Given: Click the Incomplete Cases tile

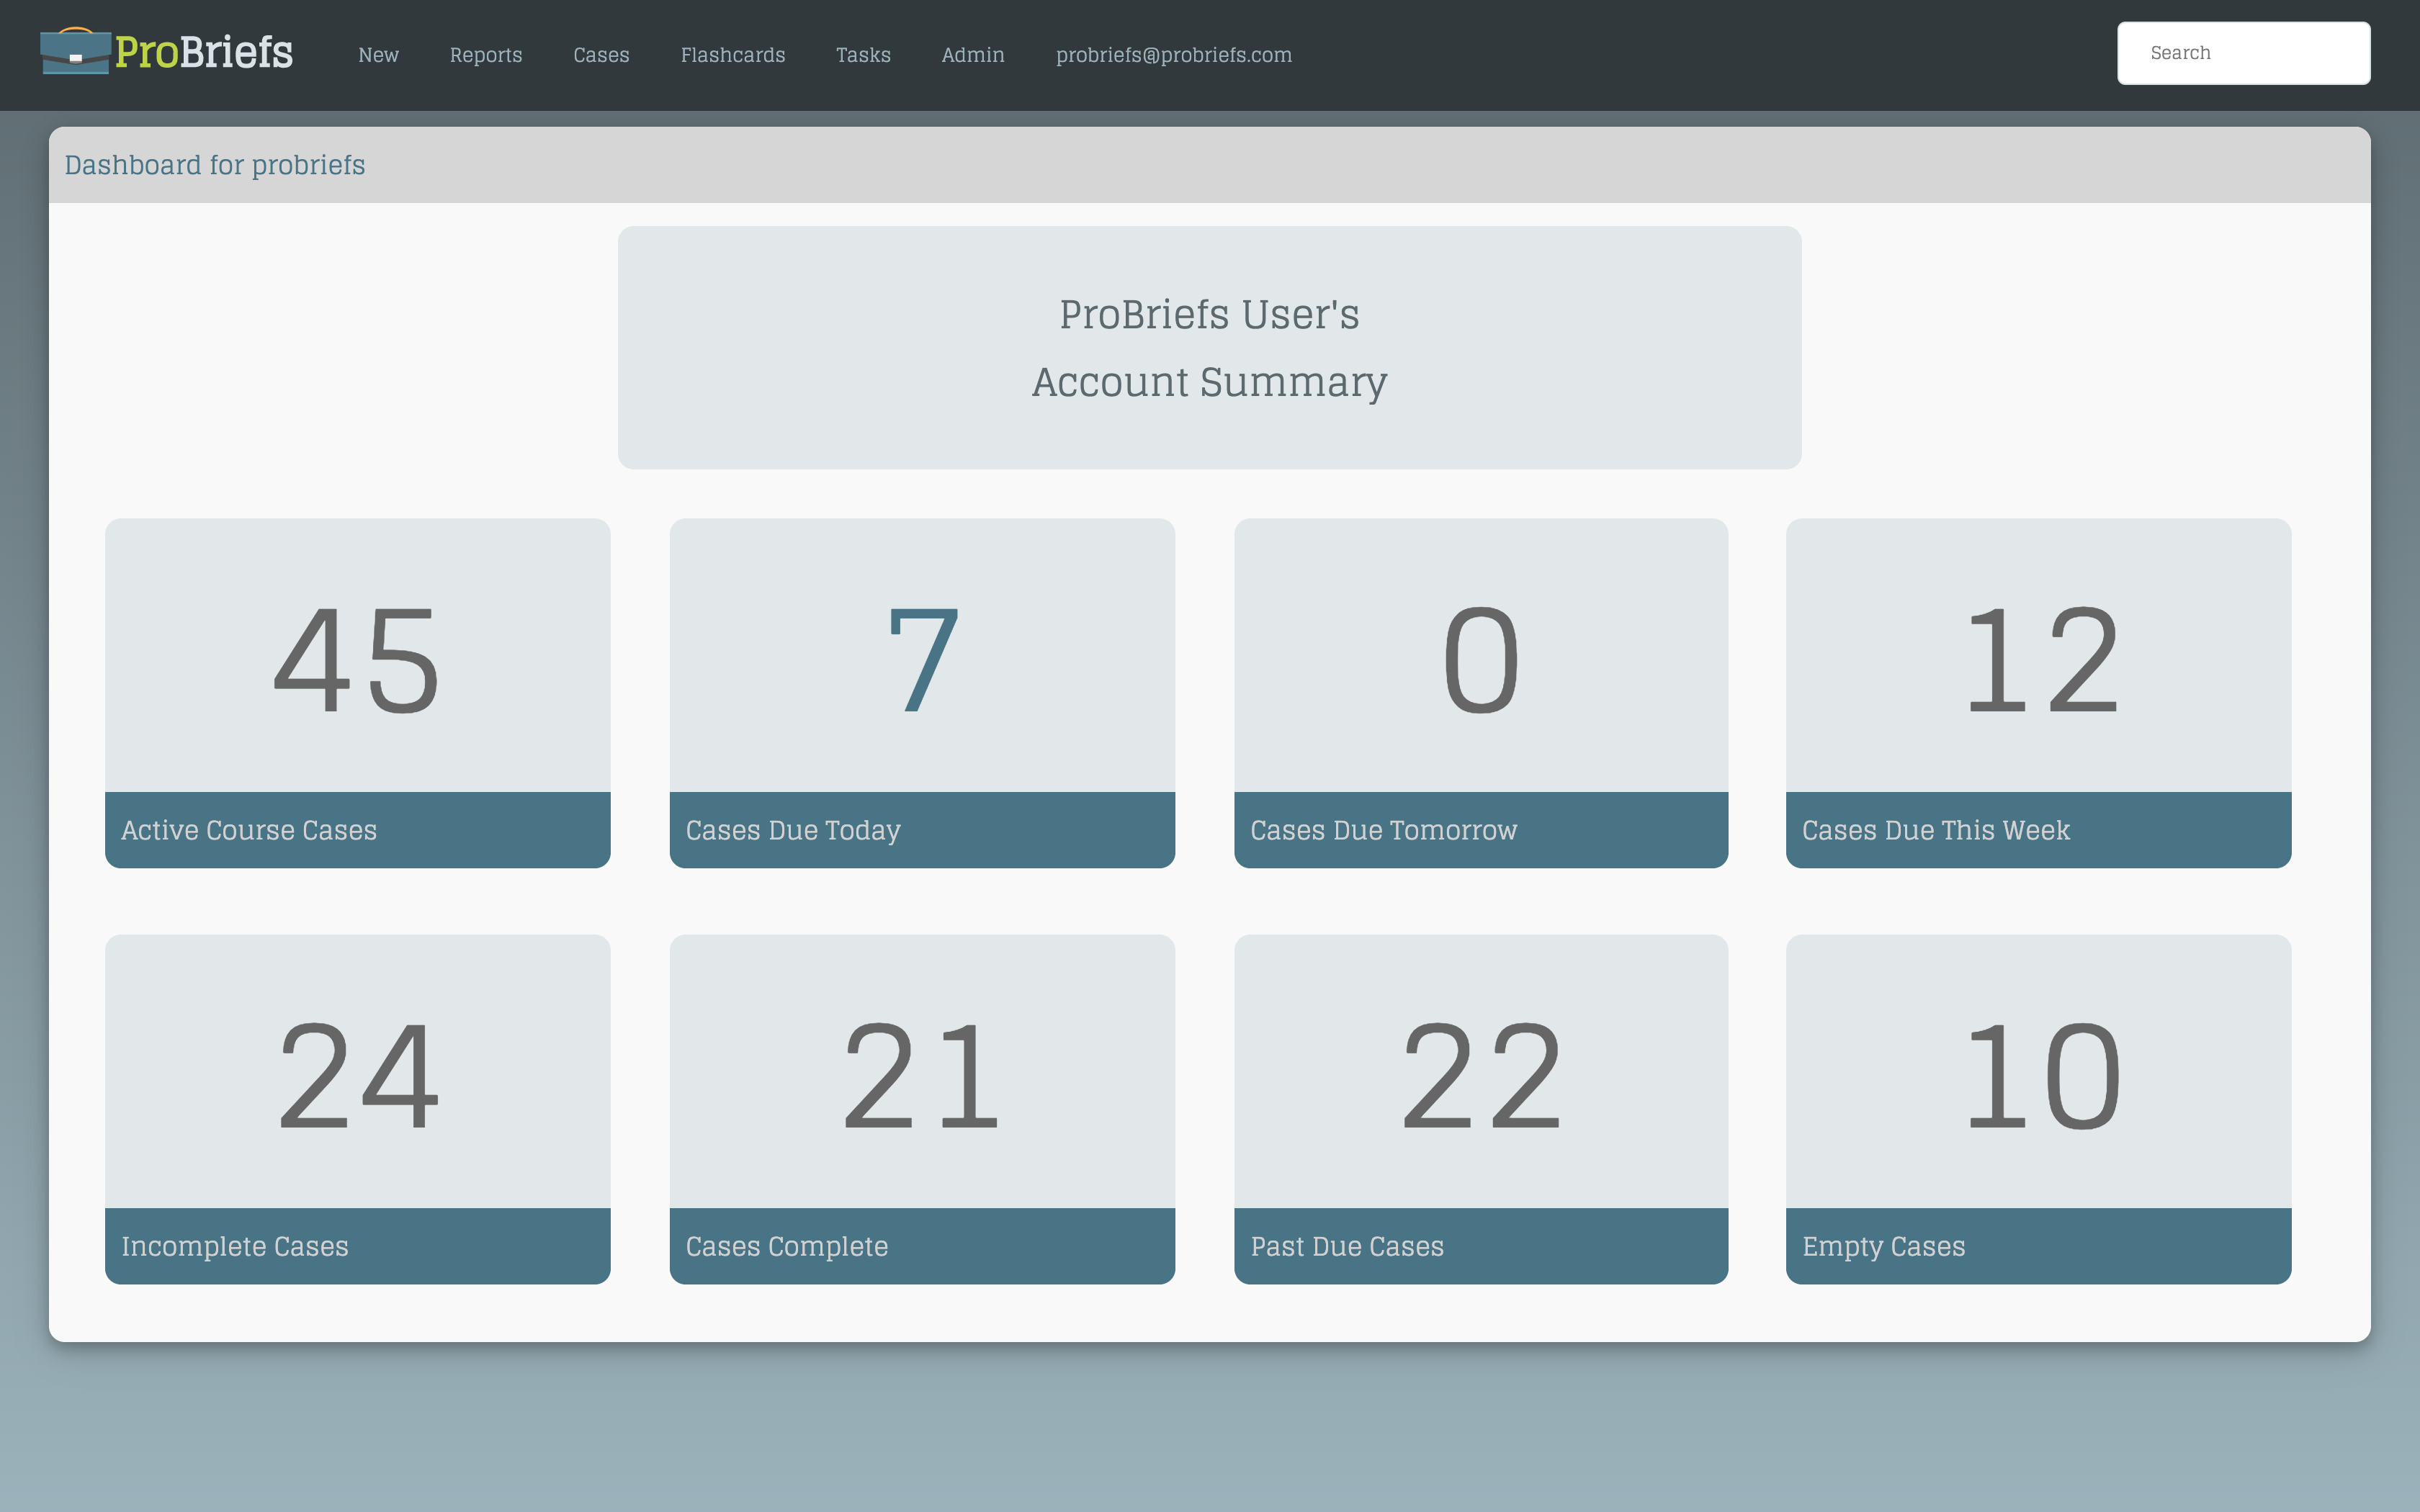Looking at the screenshot, I should coord(357,1108).
